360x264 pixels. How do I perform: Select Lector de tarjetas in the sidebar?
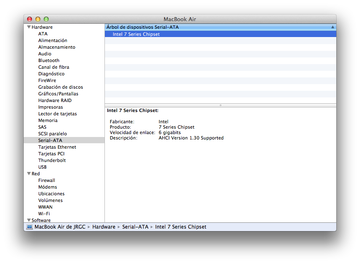(x=57, y=114)
